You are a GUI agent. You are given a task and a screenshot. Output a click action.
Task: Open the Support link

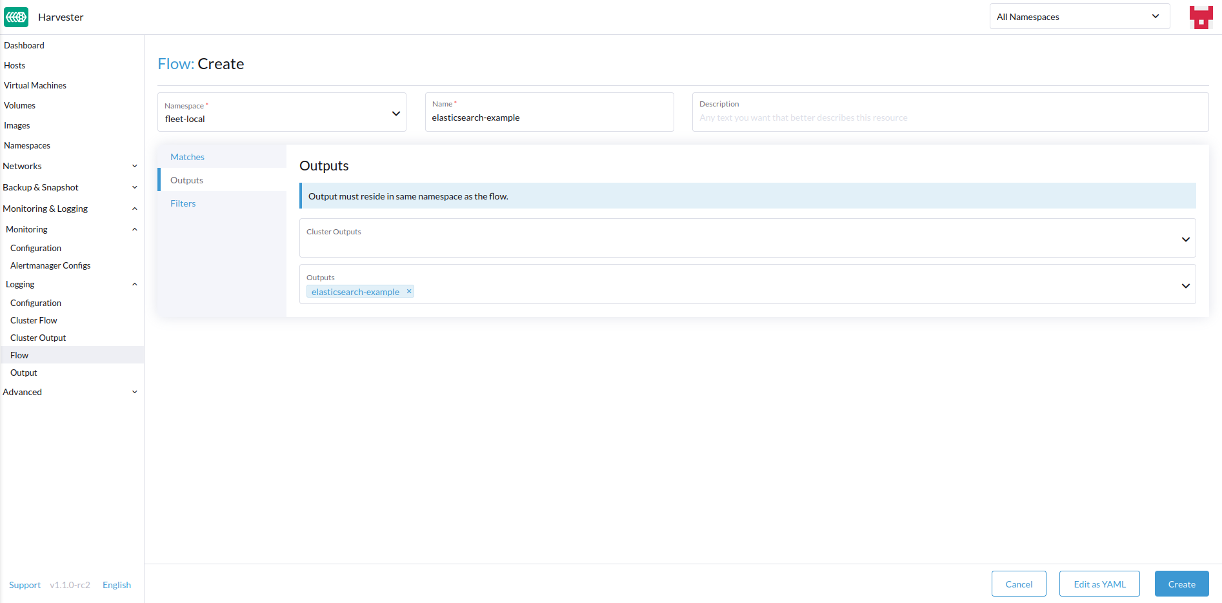click(25, 584)
